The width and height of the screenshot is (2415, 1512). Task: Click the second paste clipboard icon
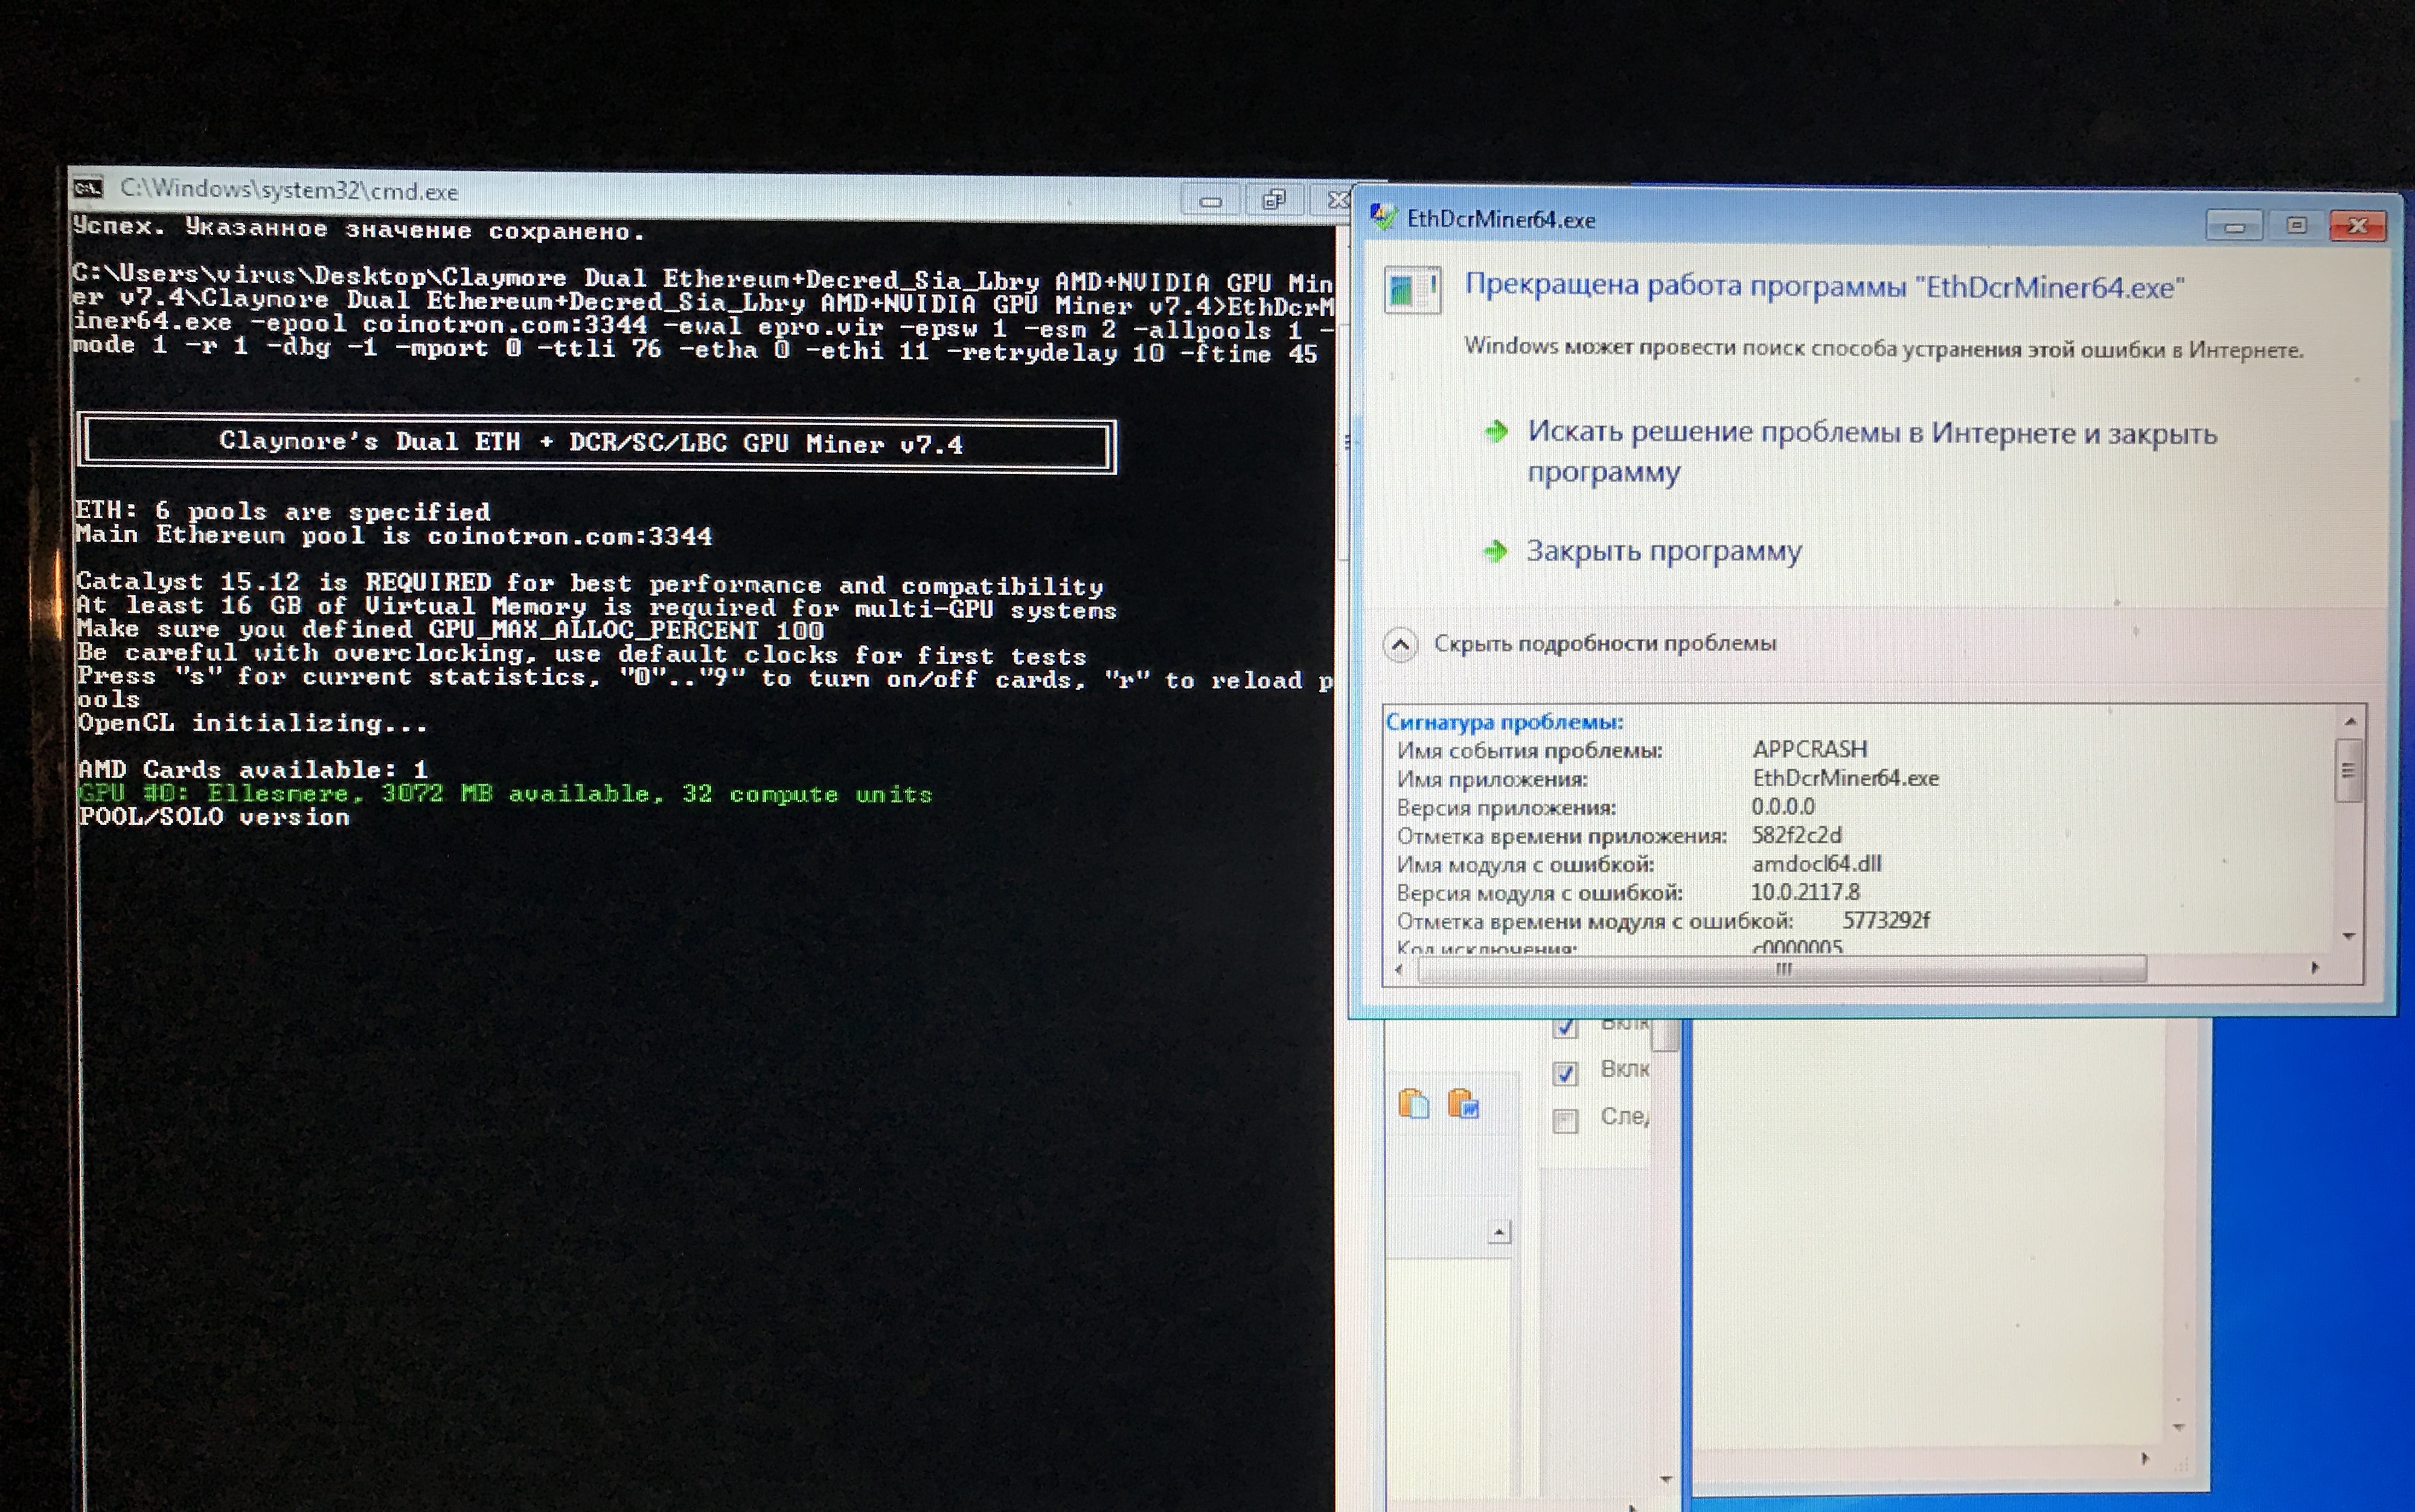click(1463, 1103)
